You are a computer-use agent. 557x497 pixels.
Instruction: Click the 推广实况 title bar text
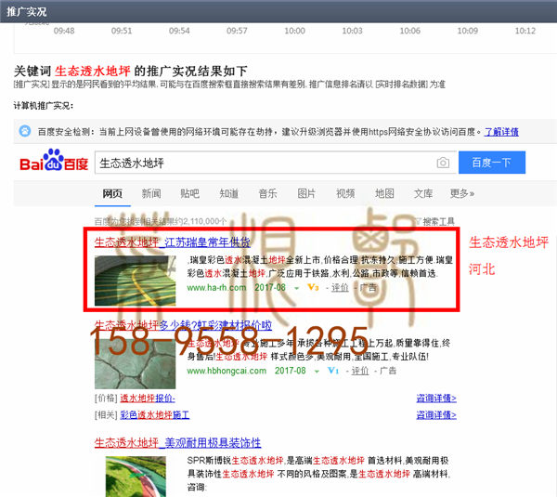[x=27, y=12]
